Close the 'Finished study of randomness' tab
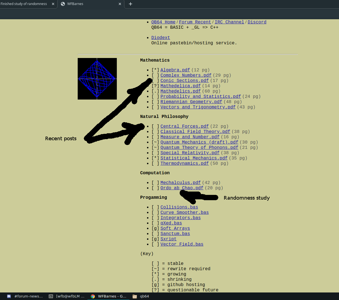 [x=53, y=4]
